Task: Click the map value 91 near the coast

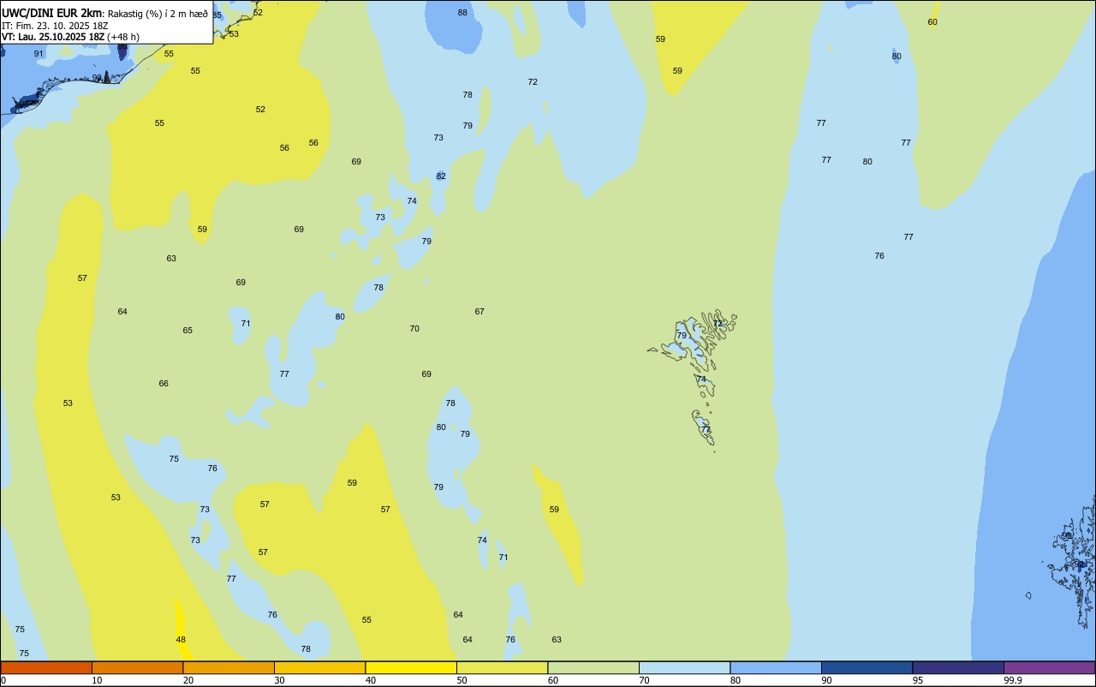Action: click(x=39, y=53)
